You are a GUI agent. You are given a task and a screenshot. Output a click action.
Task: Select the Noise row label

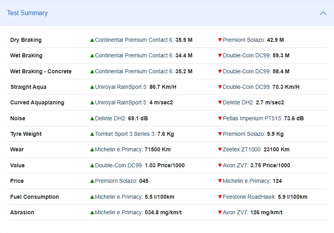click(x=17, y=118)
